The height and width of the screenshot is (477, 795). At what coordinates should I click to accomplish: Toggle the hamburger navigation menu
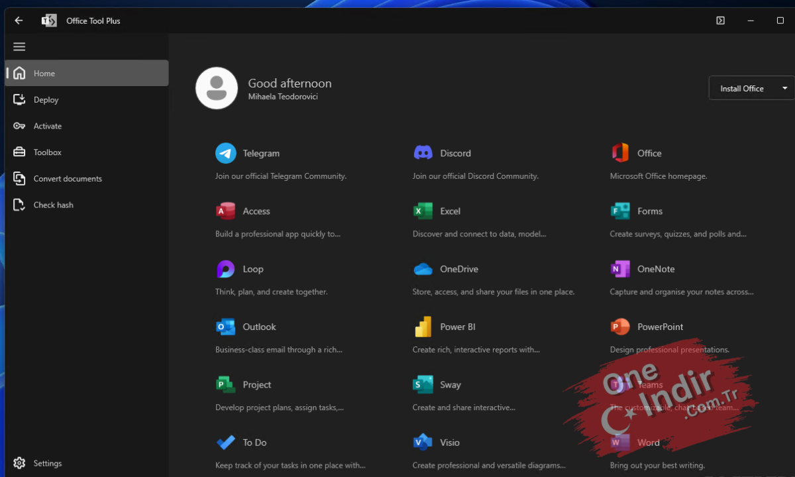(x=19, y=46)
